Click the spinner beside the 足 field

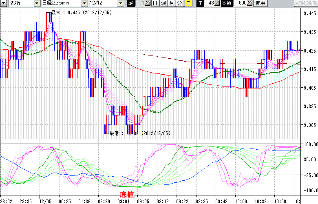coord(148,3)
